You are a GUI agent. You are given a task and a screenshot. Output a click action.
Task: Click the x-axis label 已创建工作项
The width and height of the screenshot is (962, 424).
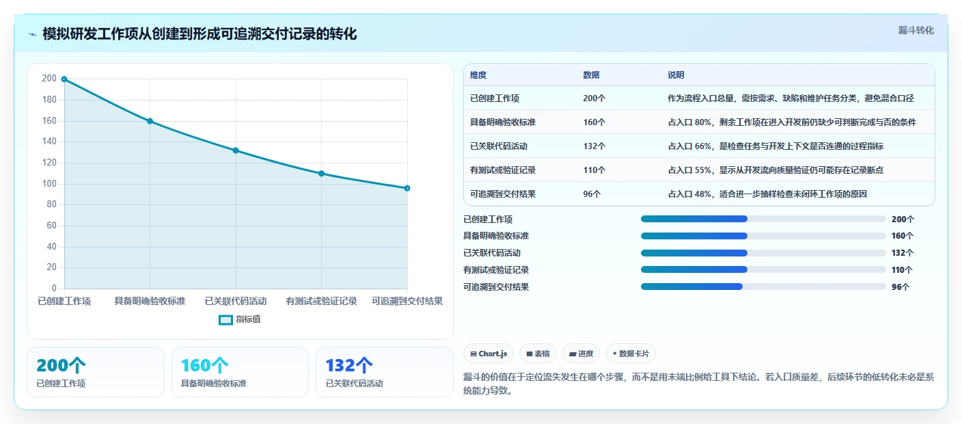64,301
